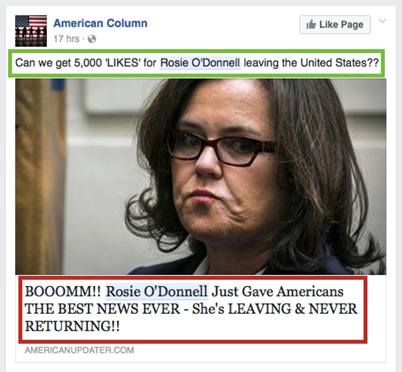Click the Like Page button

pos(335,25)
